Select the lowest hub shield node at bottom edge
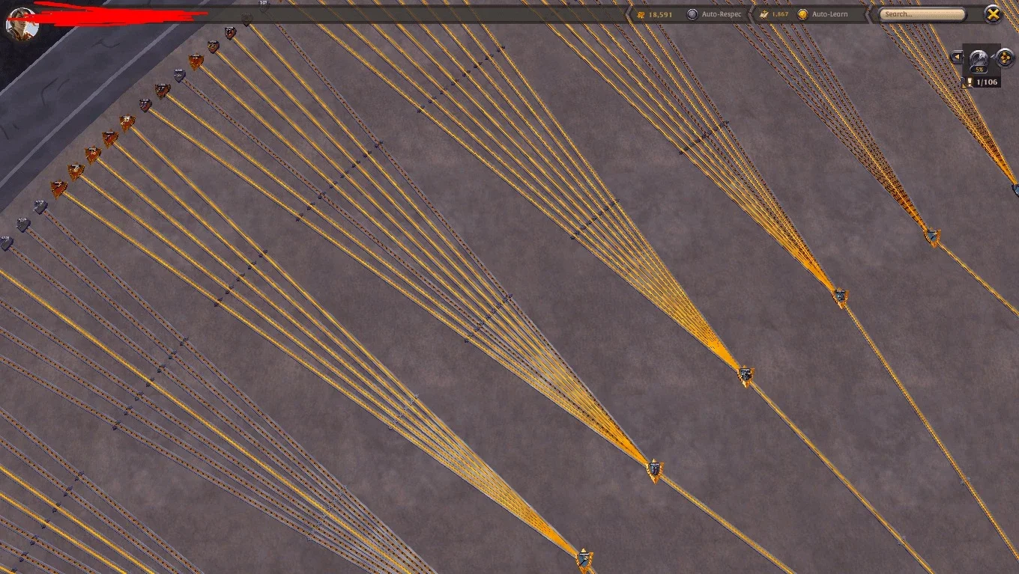Viewport: 1019px width, 574px height. pos(584,558)
